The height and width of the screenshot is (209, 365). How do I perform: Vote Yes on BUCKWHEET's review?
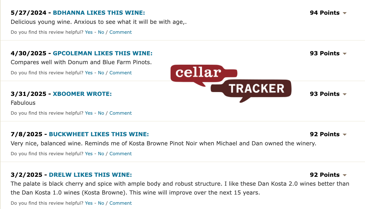point(89,154)
